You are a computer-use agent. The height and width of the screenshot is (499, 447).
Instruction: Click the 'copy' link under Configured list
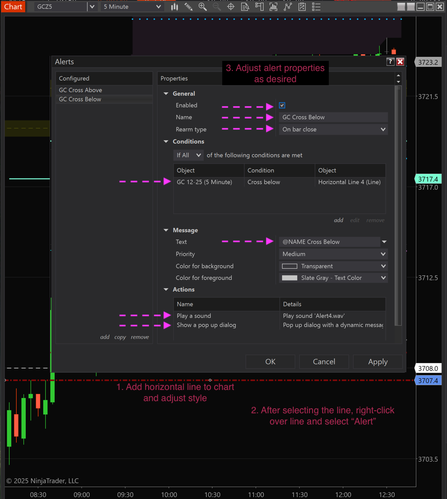(120, 337)
